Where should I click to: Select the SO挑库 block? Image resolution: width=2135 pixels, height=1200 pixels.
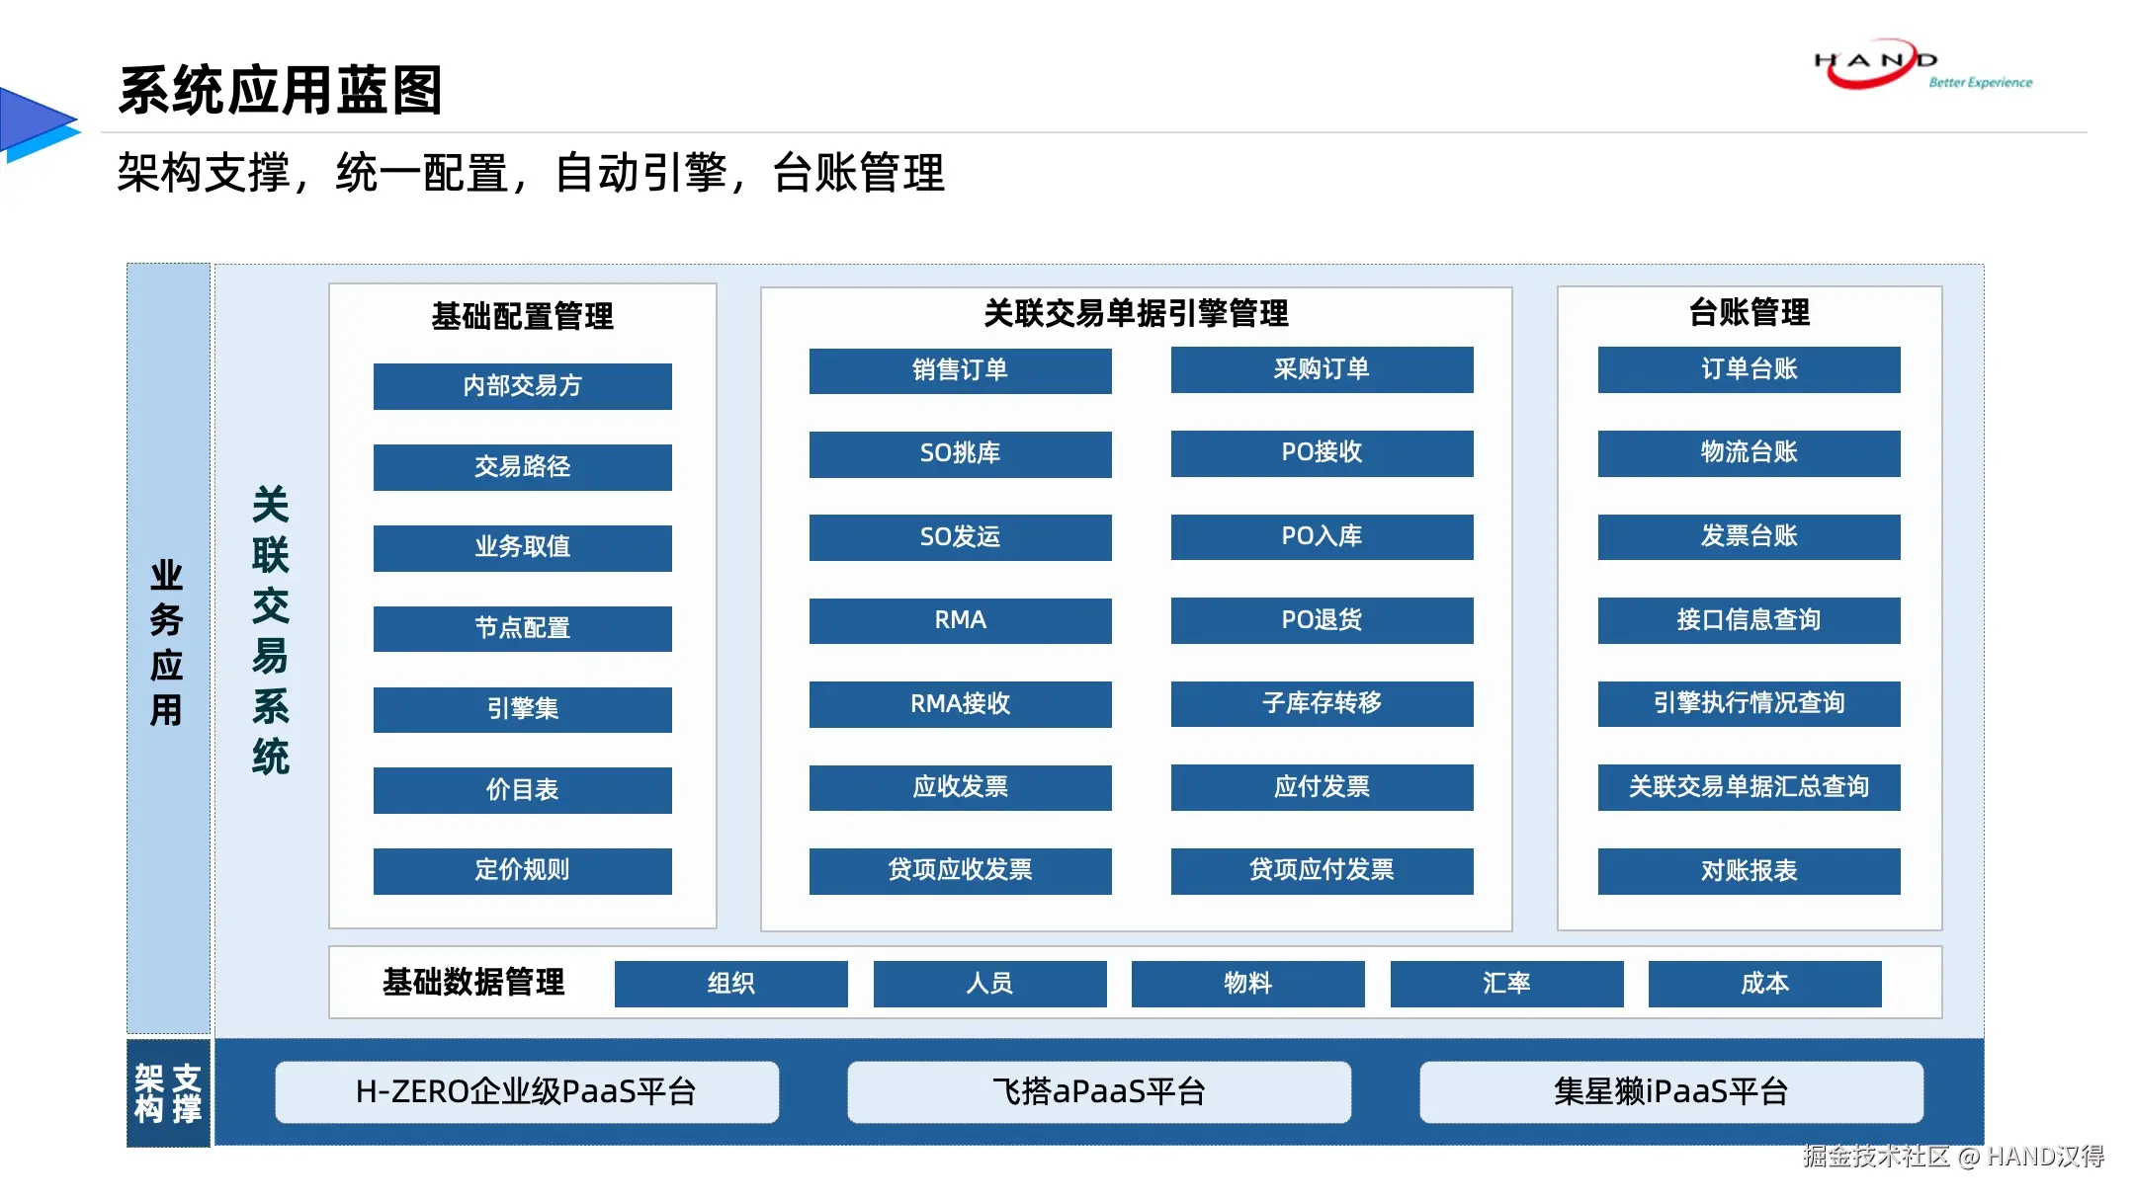click(960, 454)
